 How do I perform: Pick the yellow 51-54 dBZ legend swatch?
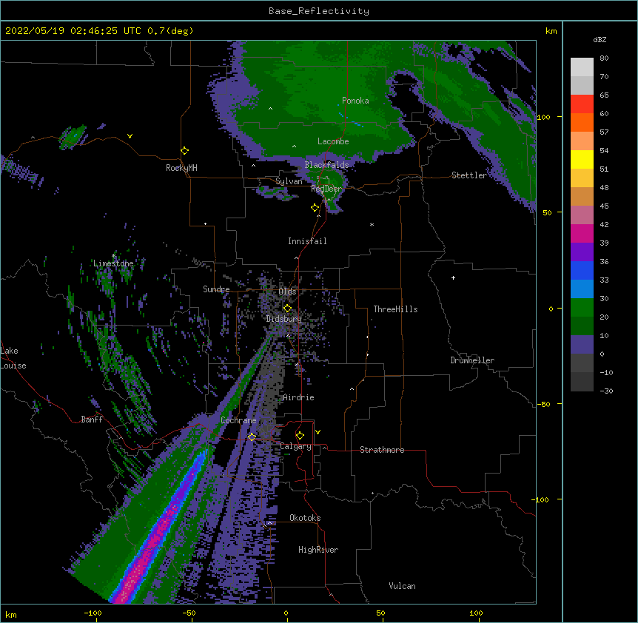pyautogui.click(x=582, y=159)
